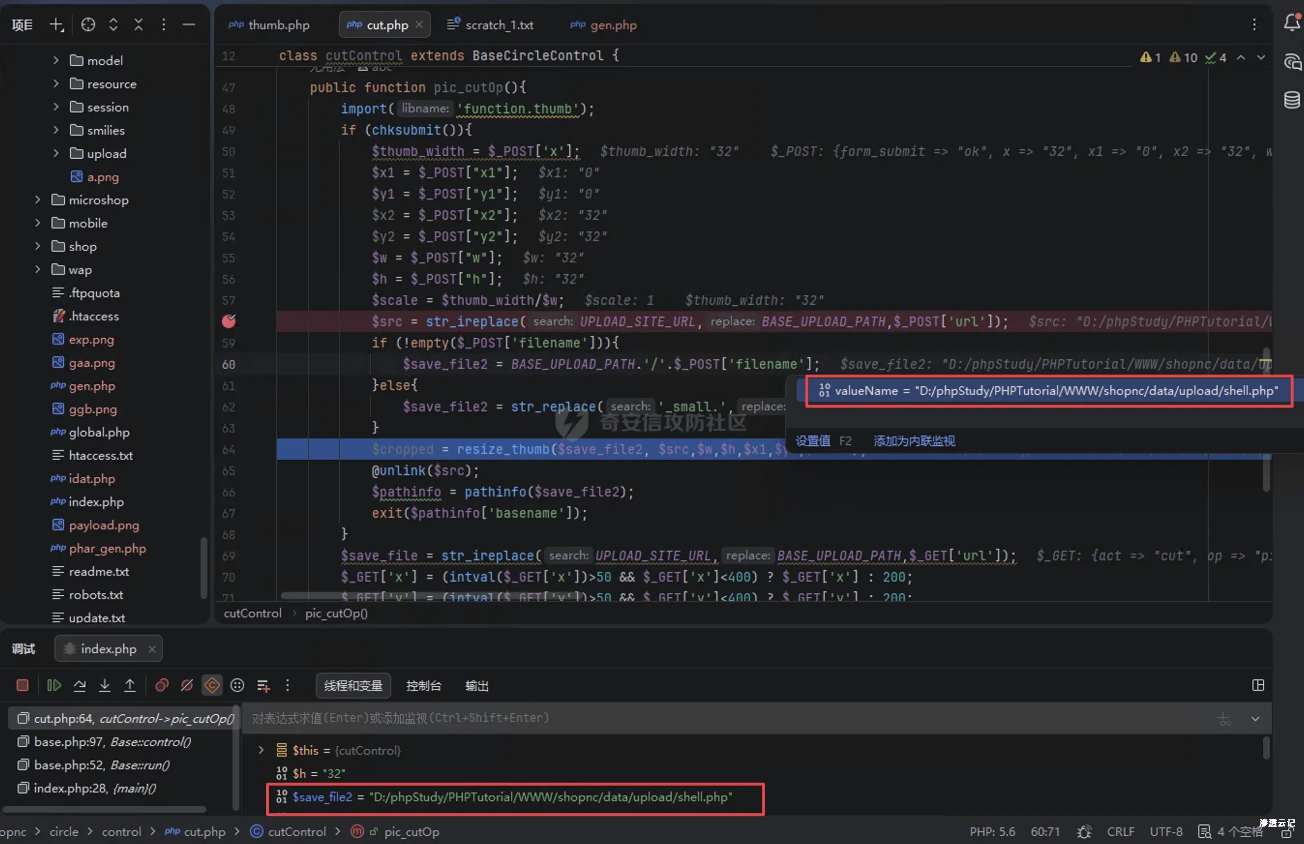Toggle the Mute Breakpoints button
The height and width of the screenshot is (844, 1304).
point(187,685)
